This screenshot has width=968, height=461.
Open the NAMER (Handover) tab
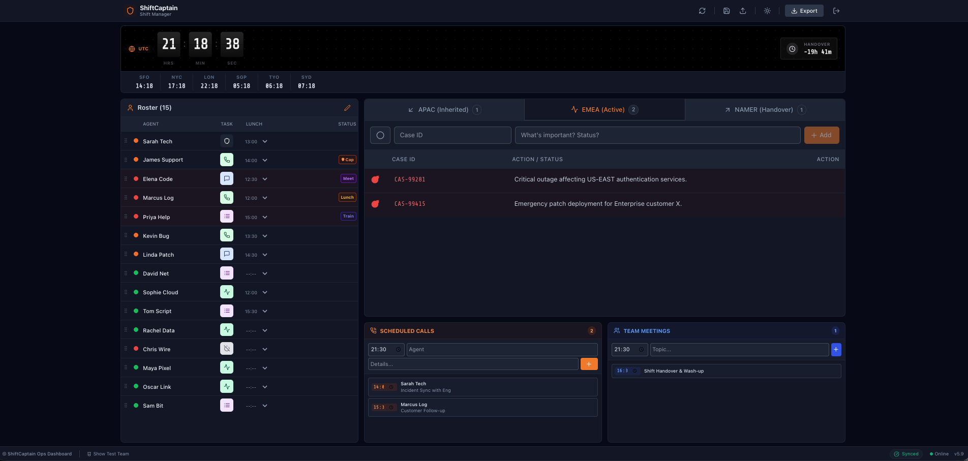[764, 110]
